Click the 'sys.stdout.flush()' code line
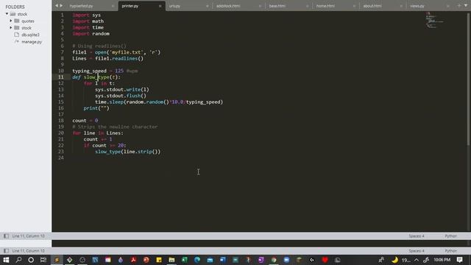This screenshot has height=265, width=471. point(121,96)
